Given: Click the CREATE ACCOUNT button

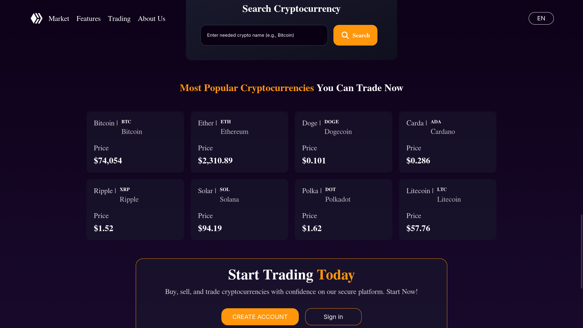Looking at the screenshot, I should click(x=260, y=316).
